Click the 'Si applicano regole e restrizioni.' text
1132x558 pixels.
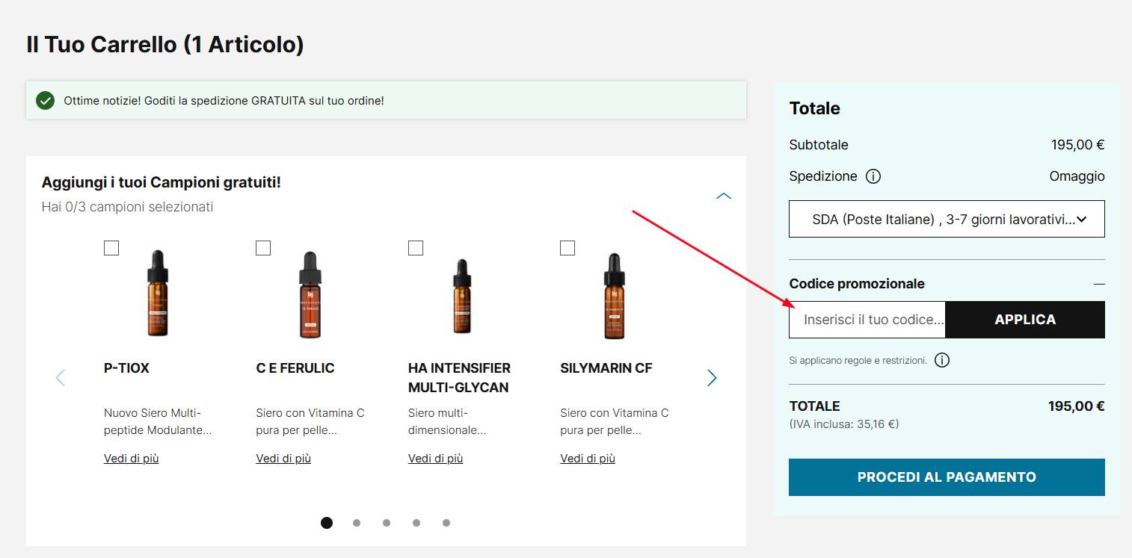(x=858, y=360)
